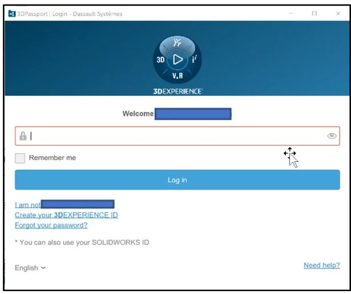The width and height of the screenshot is (351, 294).
Task: Click the "i" quadrant of the compass
Action: pos(194,59)
